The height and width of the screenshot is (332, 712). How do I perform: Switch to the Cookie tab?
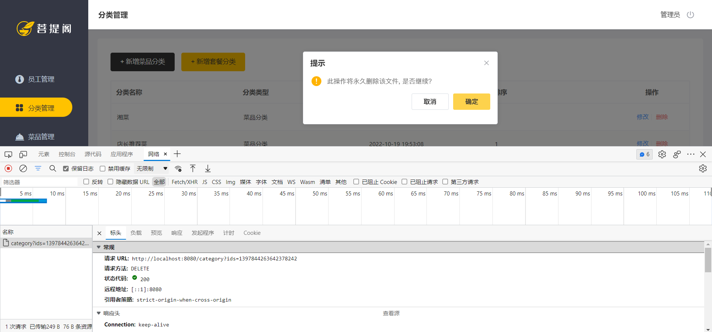(252, 233)
